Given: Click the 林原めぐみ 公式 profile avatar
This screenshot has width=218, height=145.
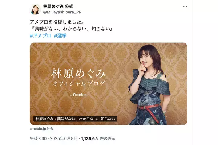Looking at the screenshot, I should point(35,9).
